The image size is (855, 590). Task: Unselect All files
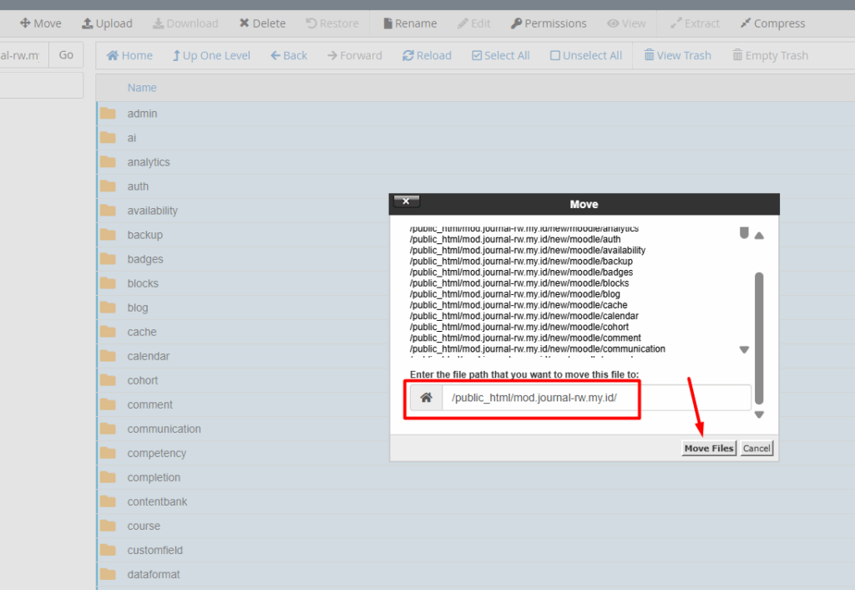point(585,54)
